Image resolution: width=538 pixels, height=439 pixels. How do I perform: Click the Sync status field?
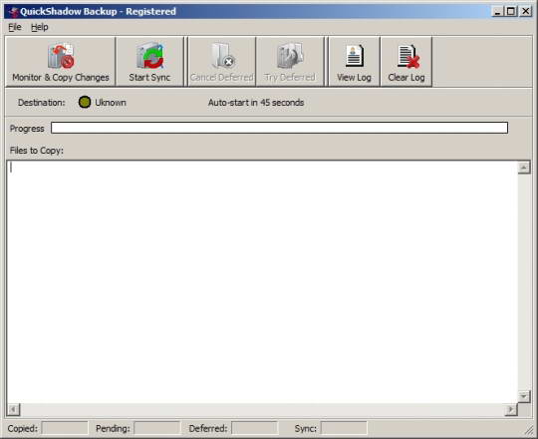click(344, 428)
